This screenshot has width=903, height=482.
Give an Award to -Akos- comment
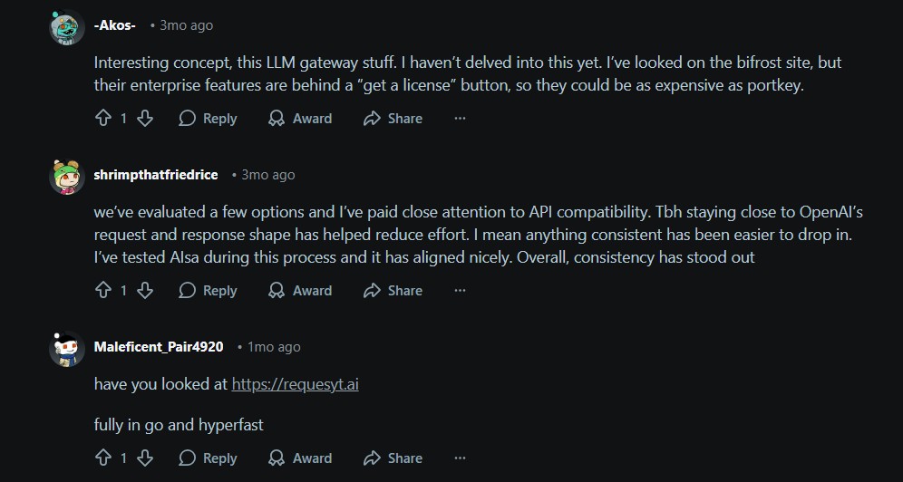pos(300,119)
